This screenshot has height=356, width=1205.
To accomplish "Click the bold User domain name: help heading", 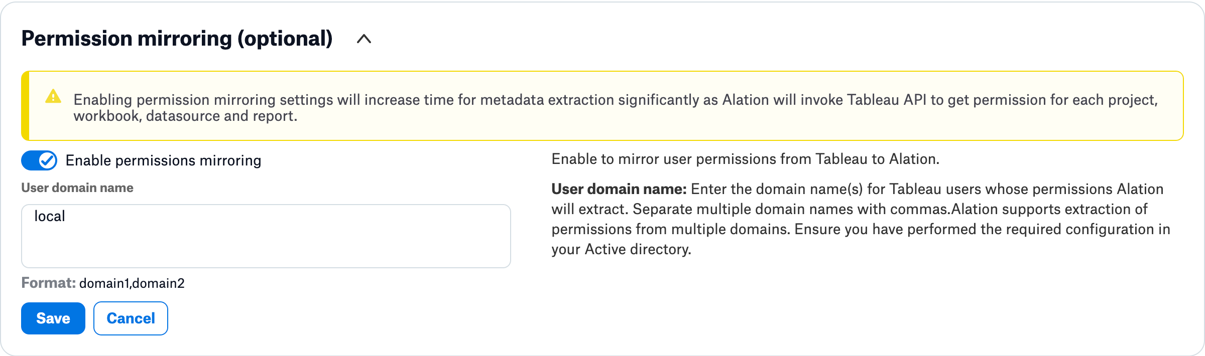I will pyautogui.click(x=619, y=189).
